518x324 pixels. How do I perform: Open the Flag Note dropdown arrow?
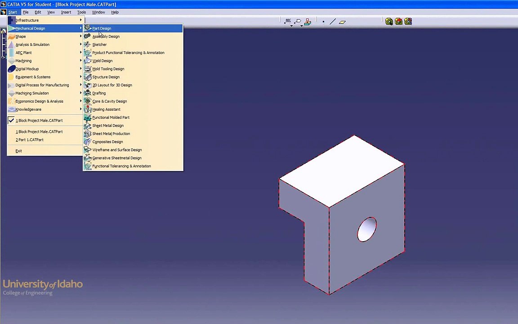[x=301, y=26]
